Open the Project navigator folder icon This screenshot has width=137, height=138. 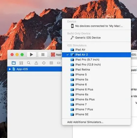tap(14, 63)
